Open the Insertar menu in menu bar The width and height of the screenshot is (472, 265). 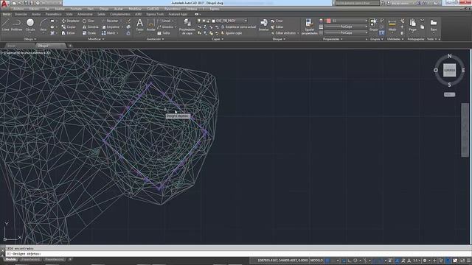tap(60, 9)
